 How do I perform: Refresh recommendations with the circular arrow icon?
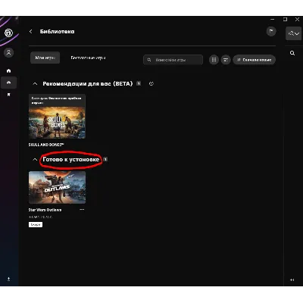tap(151, 83)
